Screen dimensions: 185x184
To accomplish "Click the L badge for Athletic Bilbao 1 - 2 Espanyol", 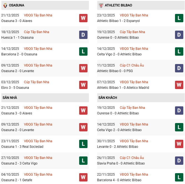I will click(179, 18).
